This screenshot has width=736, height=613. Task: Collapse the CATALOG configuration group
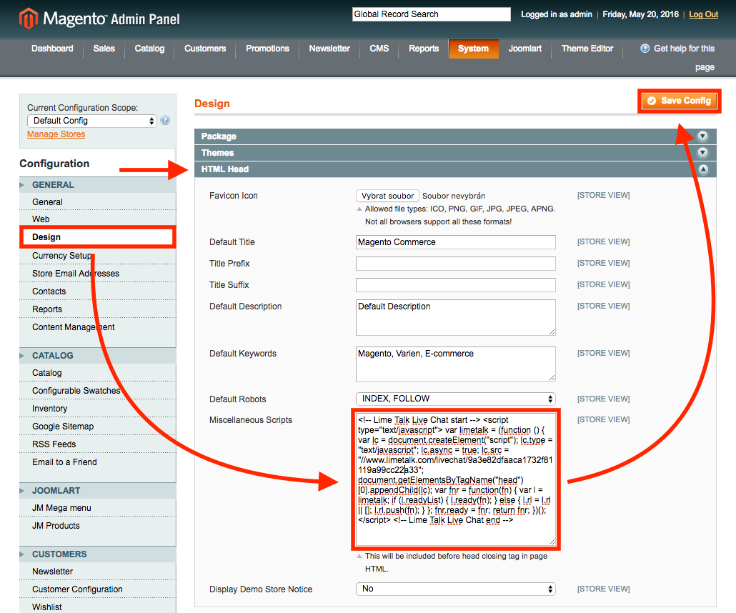[x=98, y=355]
